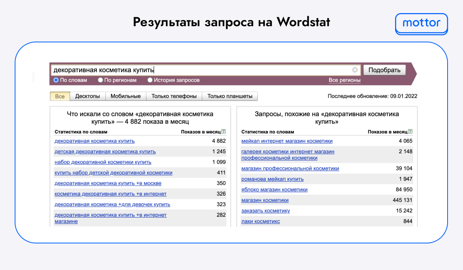Switch to the 'Десктопы' tab

(x=88, y=96)
